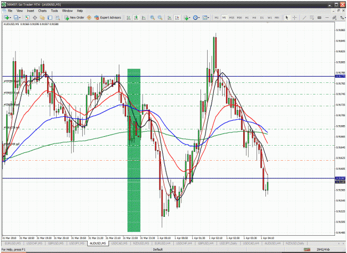Select the horizontal line drawing tool

coord(327,17)
